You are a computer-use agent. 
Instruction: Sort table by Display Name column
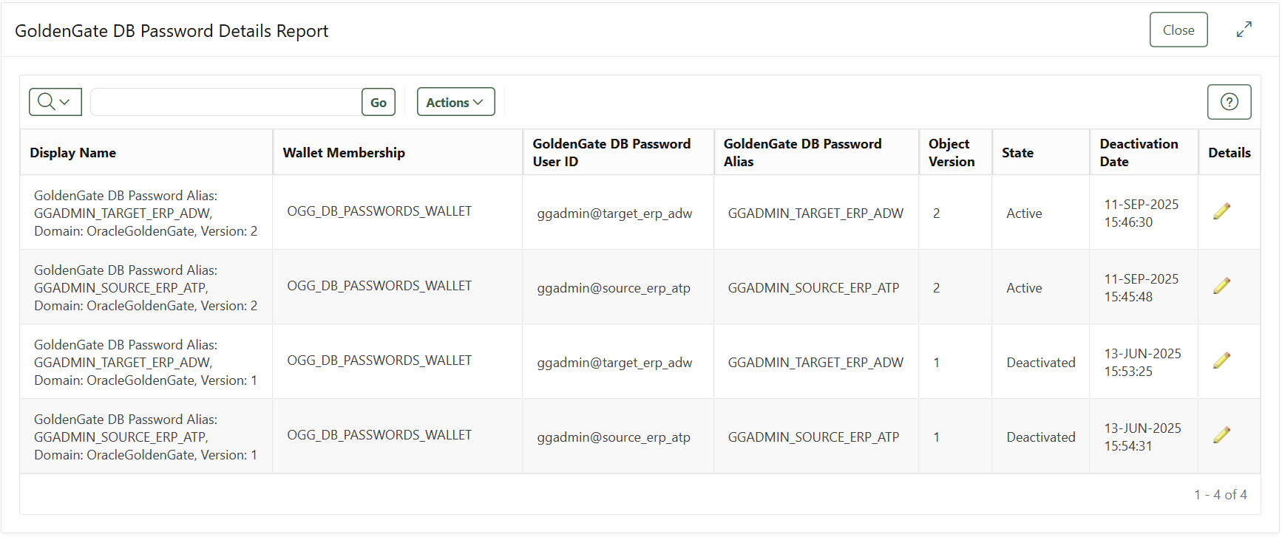point(72,152)
